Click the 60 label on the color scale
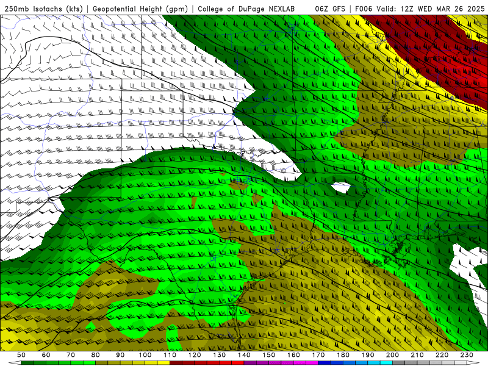The width and height of the screenshot is (488, 366). click(x=46, y=355)
